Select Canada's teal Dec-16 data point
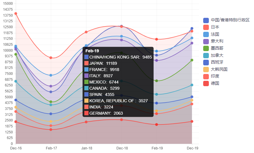The height and width of the screenshot is (153, 254). 16,81
